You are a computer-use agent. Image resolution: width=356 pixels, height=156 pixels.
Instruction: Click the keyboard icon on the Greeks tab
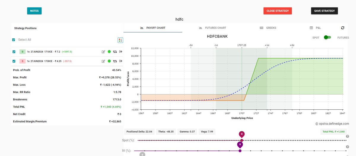click(x=261, y=28)
